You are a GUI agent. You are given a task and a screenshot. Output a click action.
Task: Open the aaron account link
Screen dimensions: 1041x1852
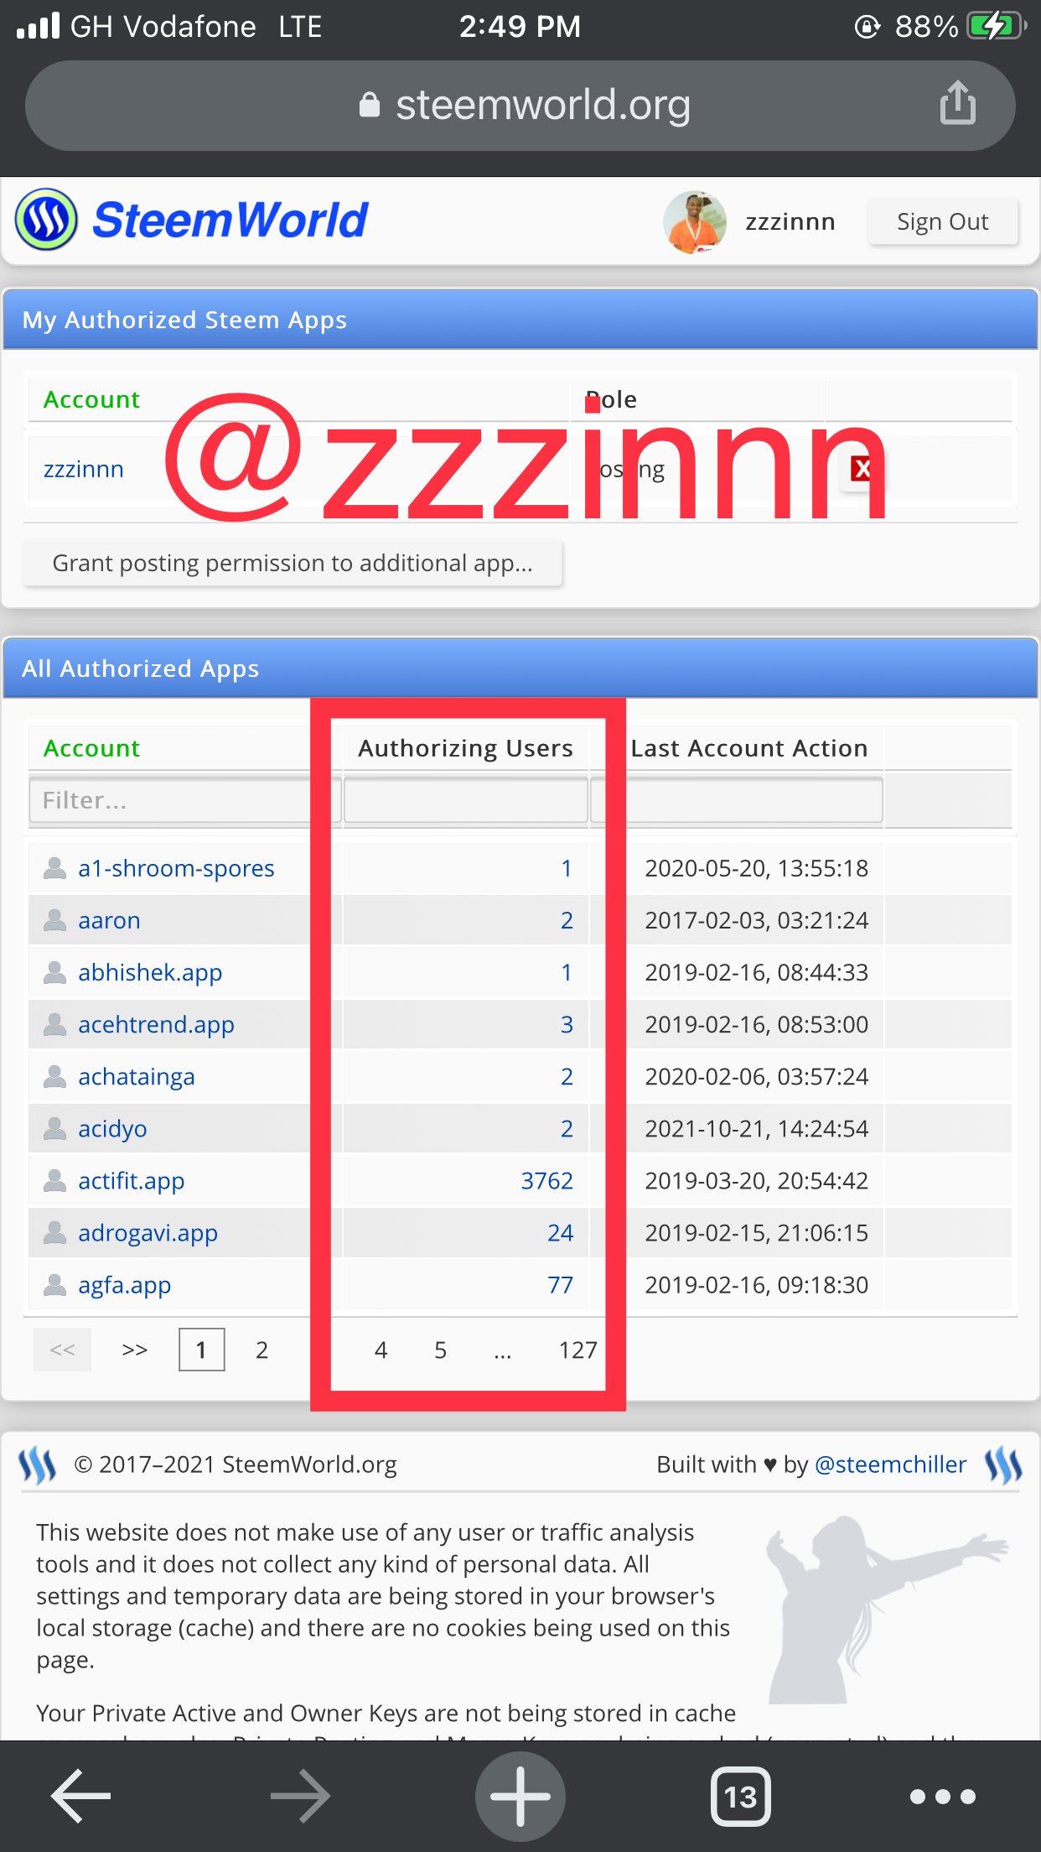click(109, 920)
